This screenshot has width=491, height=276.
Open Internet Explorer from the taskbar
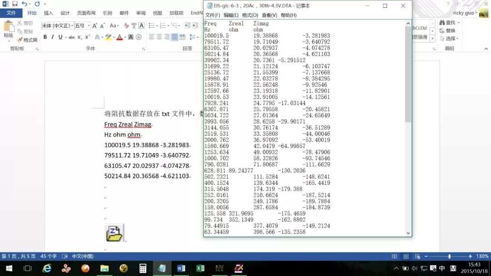point(47,268)
